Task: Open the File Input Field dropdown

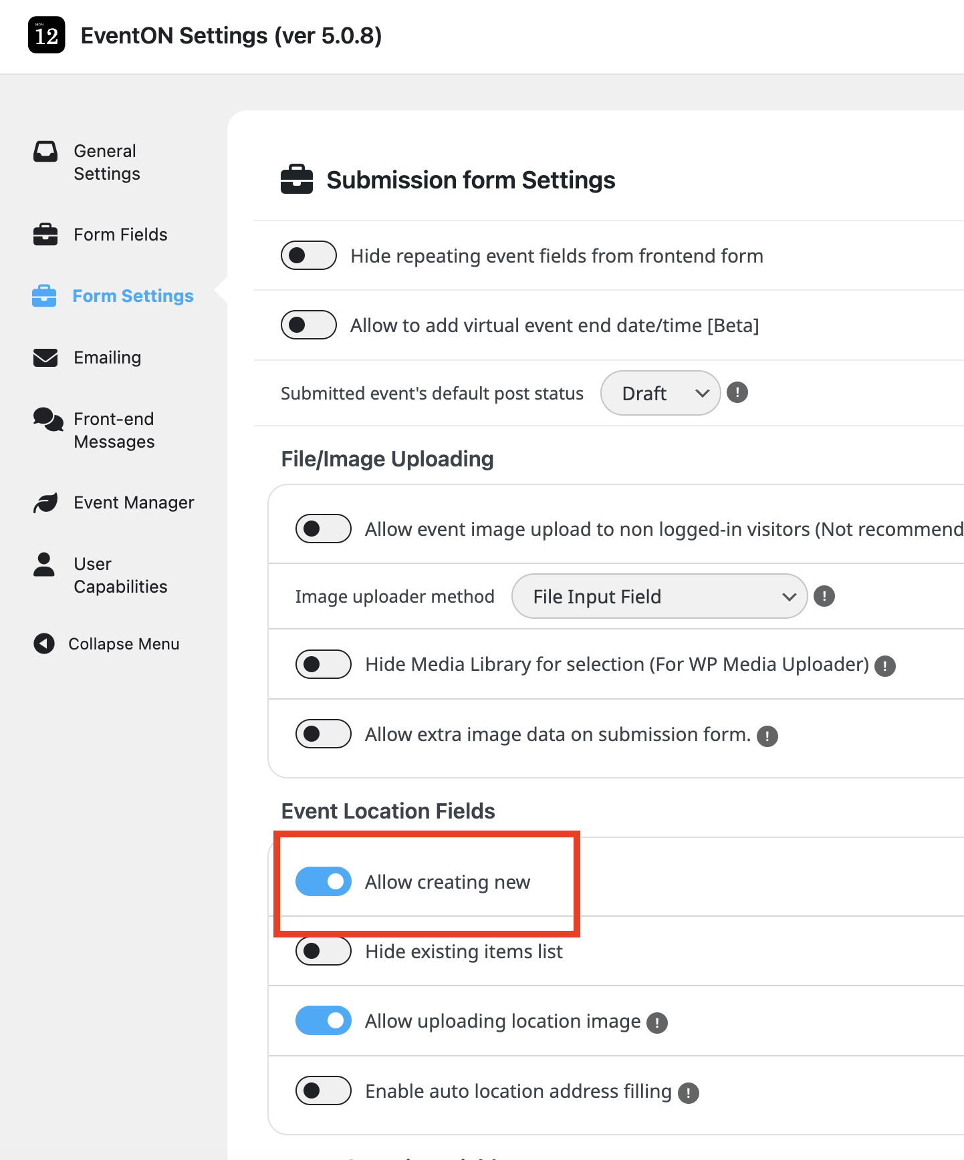Action: [659, 596]
